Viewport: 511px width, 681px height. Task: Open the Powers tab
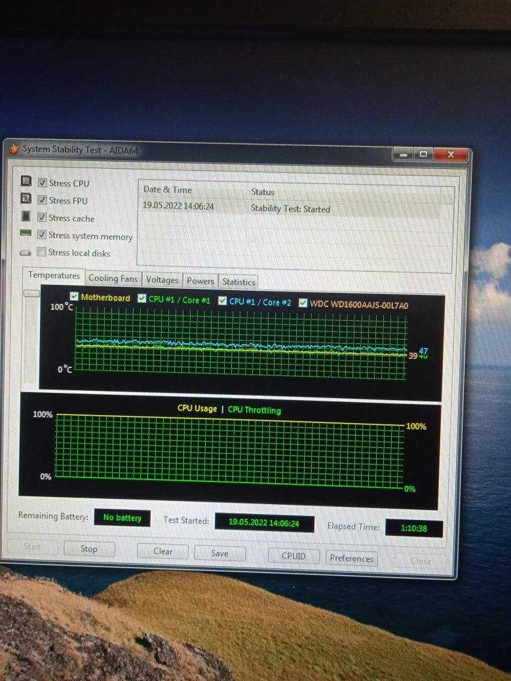click(200, 281)
